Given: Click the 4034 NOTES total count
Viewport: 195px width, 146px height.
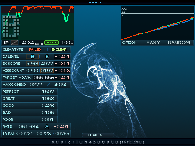Looking at the screenshot, I should 32,43.
